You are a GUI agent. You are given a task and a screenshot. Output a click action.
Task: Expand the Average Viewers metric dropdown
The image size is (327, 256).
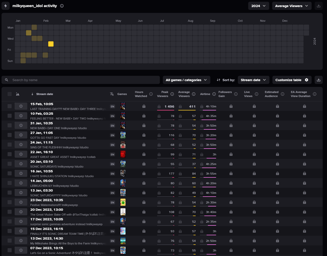291,6
